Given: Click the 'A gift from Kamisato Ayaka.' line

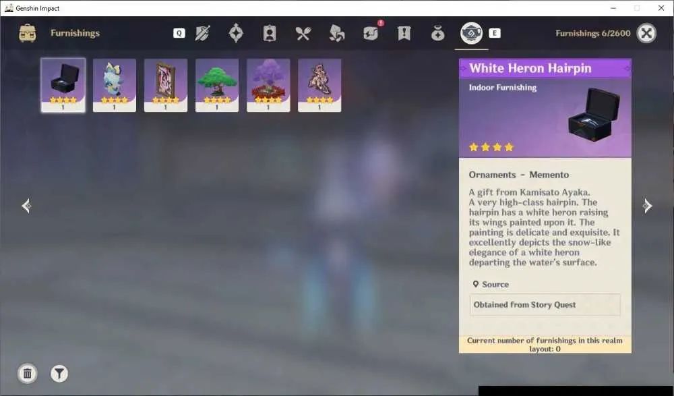Looking at the screenshot, I should coord(529,192).
